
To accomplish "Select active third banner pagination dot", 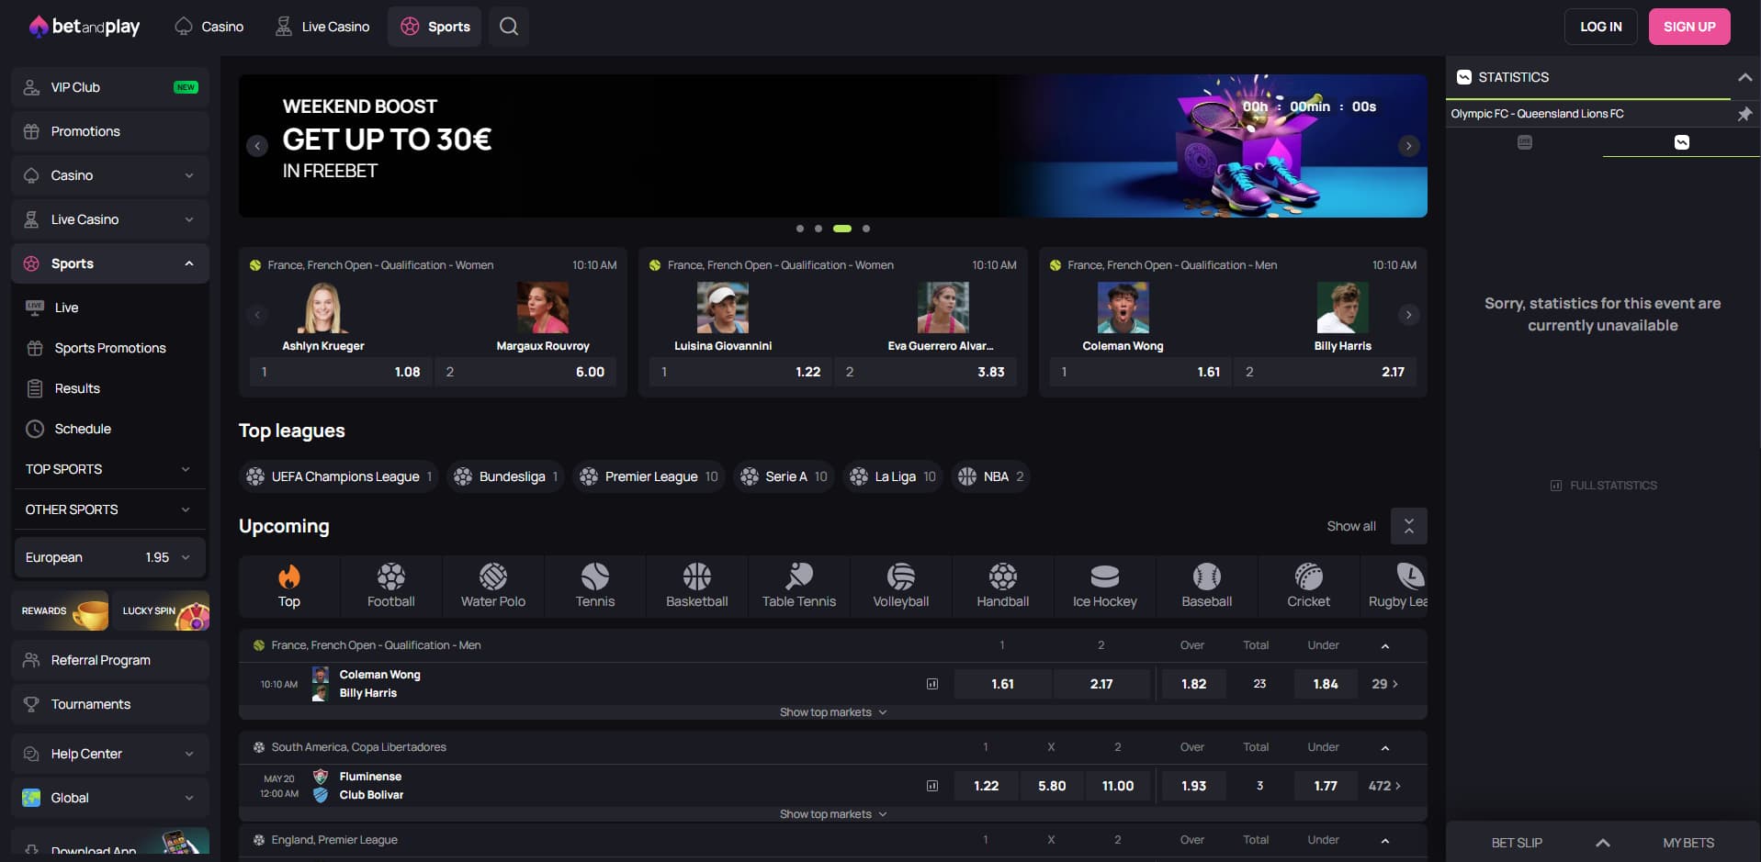I will tap(841, 229).
